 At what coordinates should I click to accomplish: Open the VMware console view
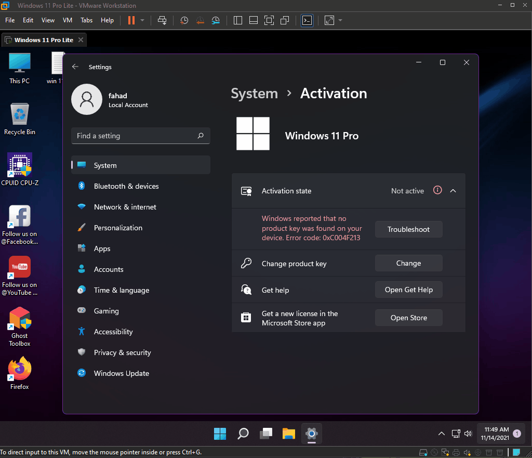pos(307,20)
